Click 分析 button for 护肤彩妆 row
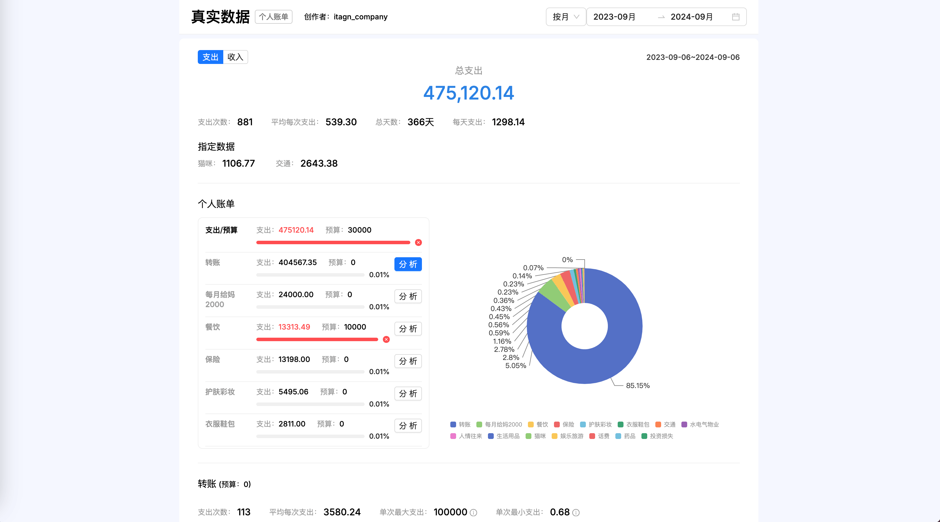The width and height of the screenshot is (940, 522). click(x=408, y=394)
